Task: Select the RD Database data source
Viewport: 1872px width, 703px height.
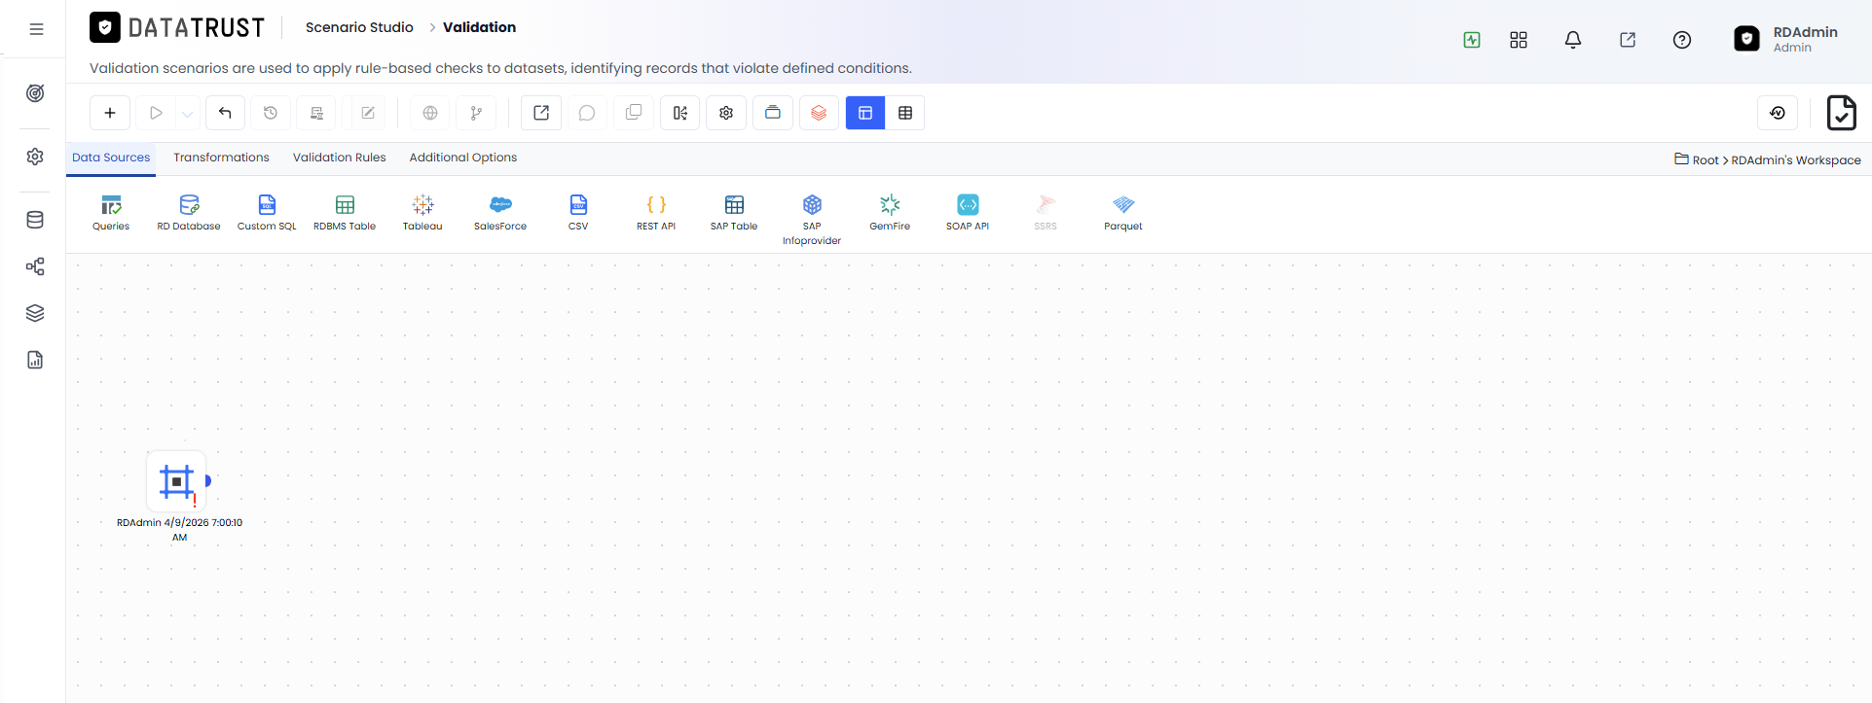Action: coord(189,213)
